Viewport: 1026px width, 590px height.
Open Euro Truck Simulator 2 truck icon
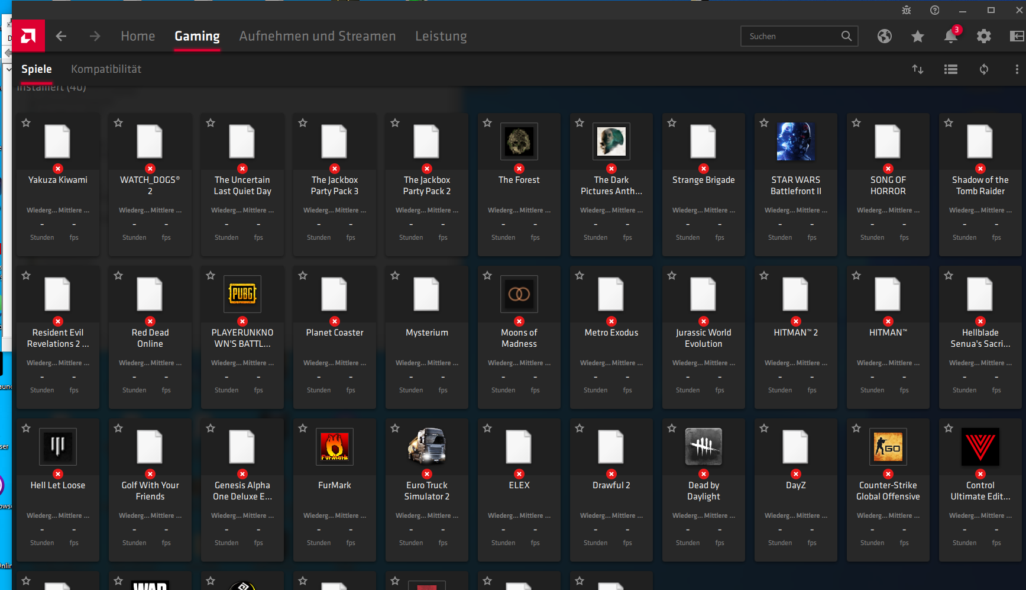pos(427,447)
